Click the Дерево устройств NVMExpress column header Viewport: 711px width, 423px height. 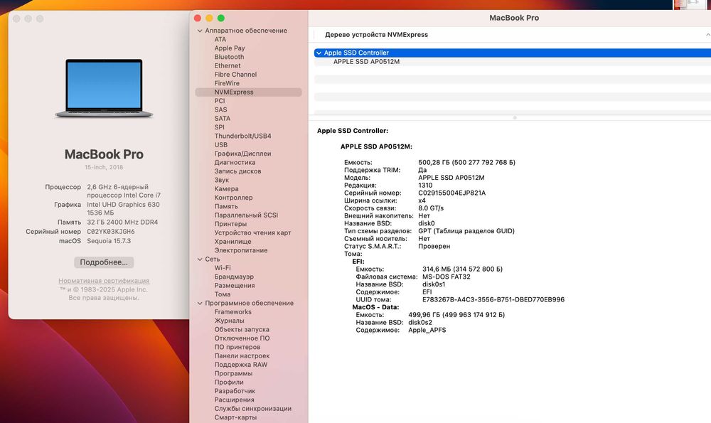coord(376,35)
